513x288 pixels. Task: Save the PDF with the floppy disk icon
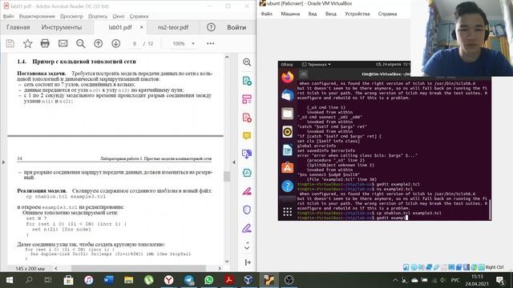10,43
